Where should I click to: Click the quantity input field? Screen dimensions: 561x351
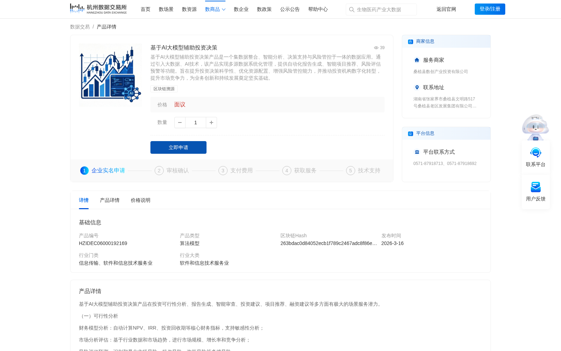coord(196,122)
